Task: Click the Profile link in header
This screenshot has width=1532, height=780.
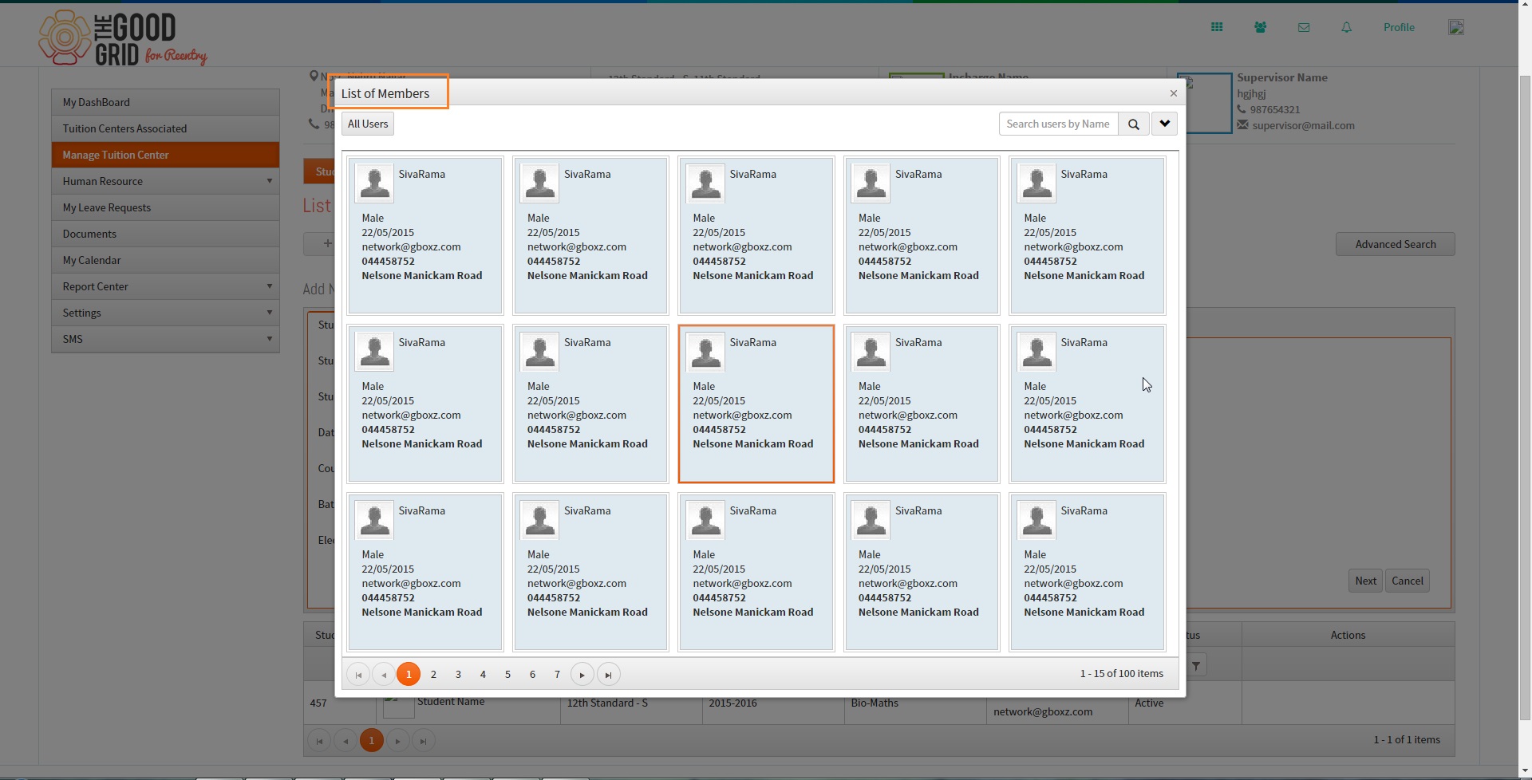Action: point(1399,27)
